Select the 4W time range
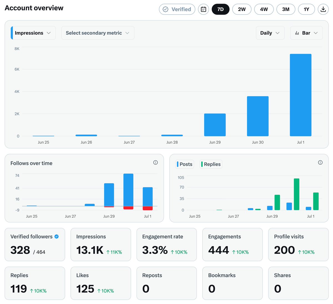Screen dimensions: 333x304 (x=264, y=9)
